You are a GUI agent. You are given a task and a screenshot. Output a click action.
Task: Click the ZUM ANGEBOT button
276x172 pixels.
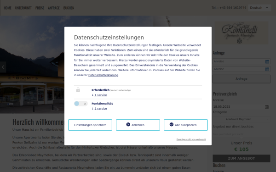pos(241,159)
